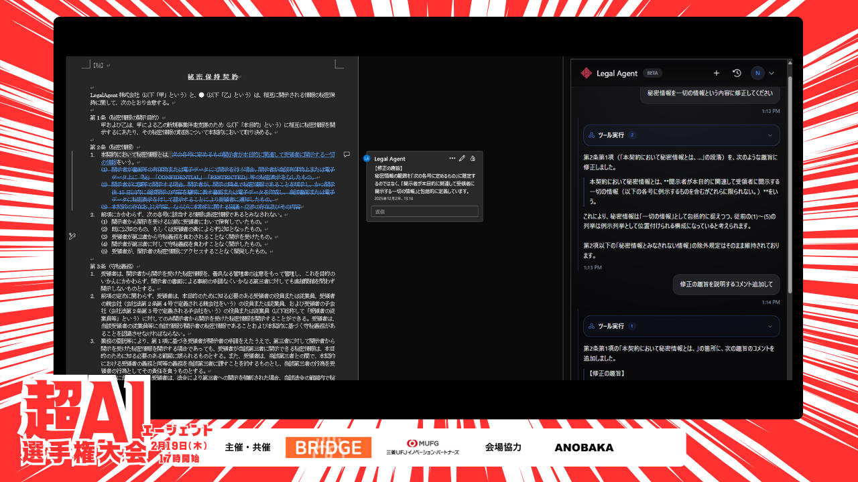
Task: Click the blue N user avatar
Action: (x=757, y=73)
